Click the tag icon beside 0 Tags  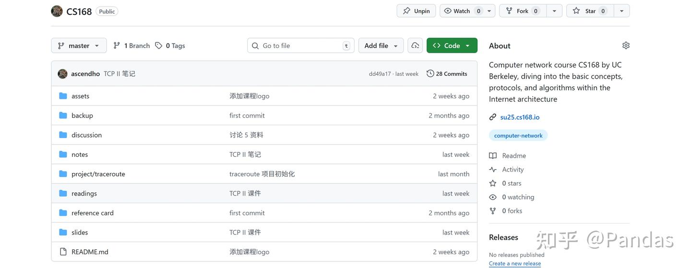point(158,46)
